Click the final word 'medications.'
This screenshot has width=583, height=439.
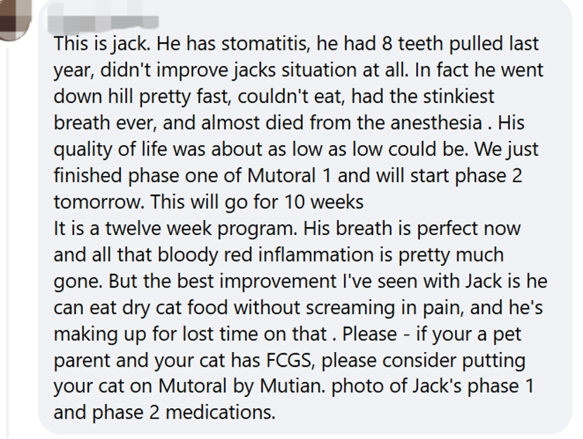point(220,412)
